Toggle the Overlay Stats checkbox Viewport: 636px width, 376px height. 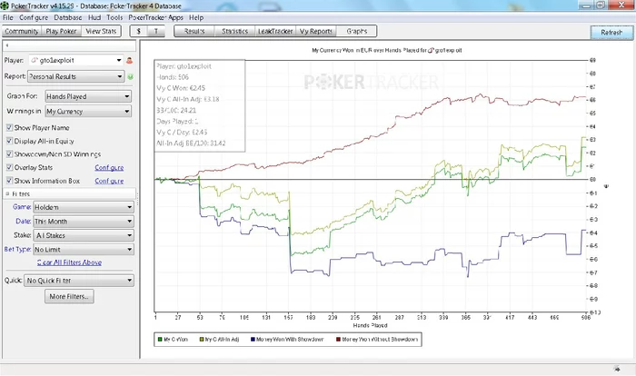point(9,167)
